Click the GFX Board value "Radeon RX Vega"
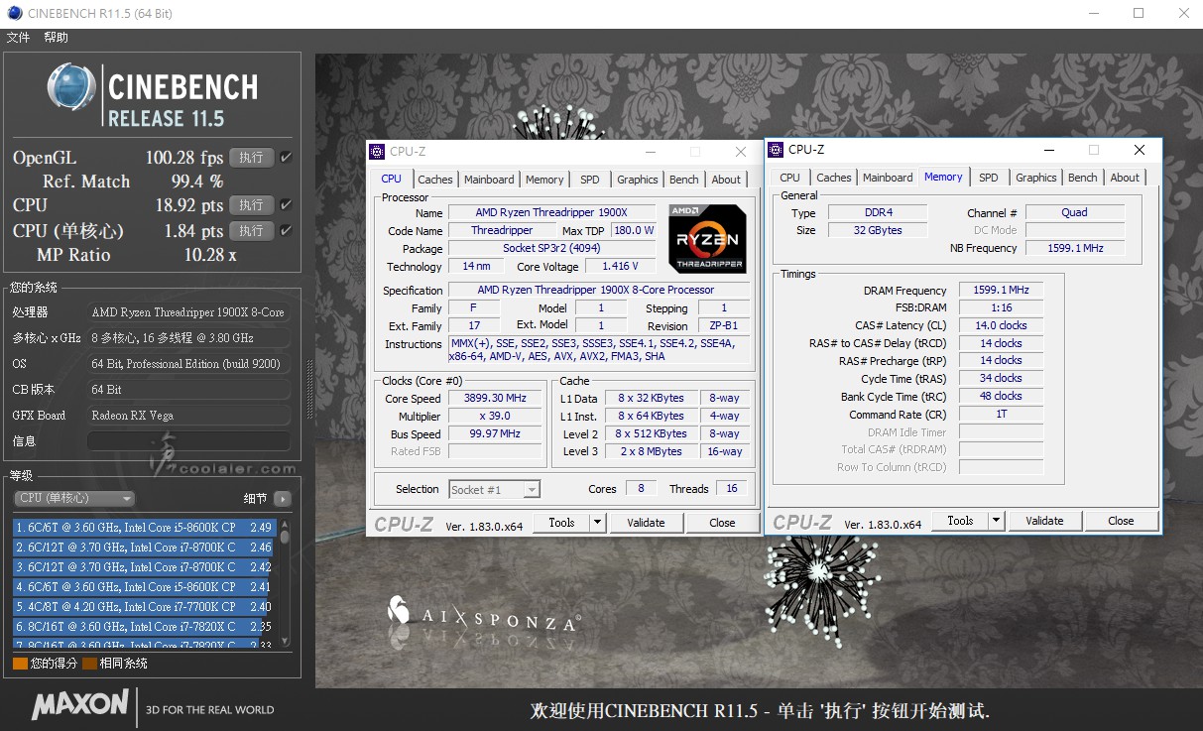This screenshot has height=731, width=1203. coord(189,416)
